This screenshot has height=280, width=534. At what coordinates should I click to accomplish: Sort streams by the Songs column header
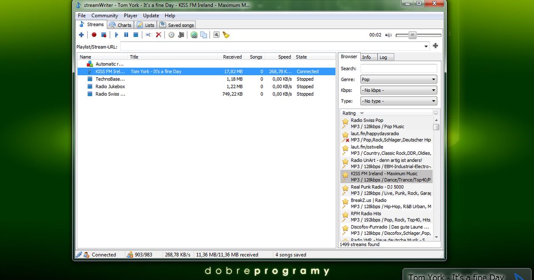tap(254, 57)
